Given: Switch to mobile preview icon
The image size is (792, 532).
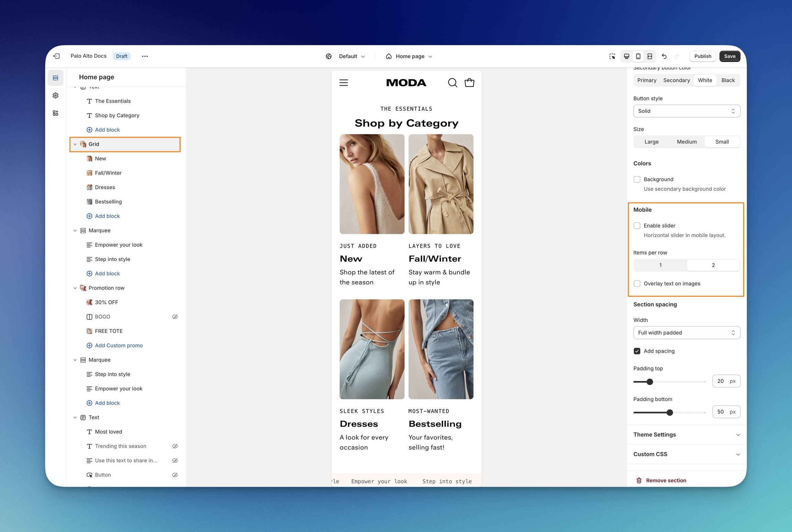Looking at the screenshot, I should (638, 56).
